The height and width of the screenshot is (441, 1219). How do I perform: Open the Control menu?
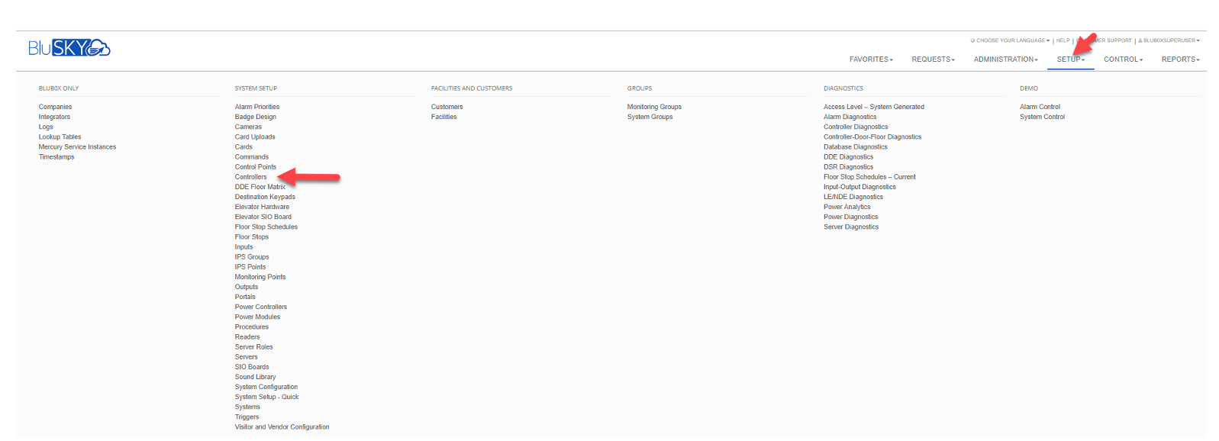pos(1122,60)
